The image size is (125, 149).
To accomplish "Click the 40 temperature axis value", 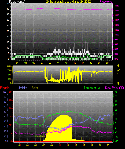I will point(116,92).
